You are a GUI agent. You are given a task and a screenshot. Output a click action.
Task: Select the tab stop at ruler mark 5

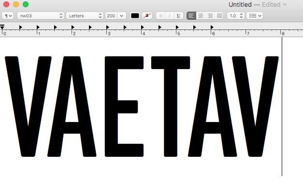177,27
